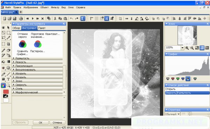This screenshot has width=210, height=129.
Task: Flip image vertically with up-down arrow icon
Action: pos(132,19)
